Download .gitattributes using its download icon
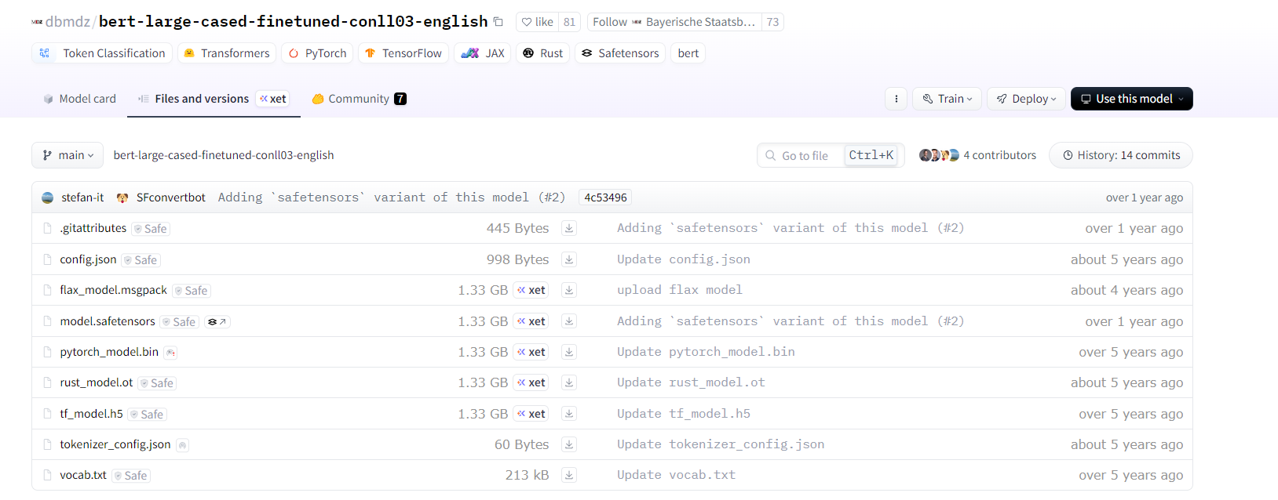Viewport: 1278px width, 500px height. click(569, 228)
